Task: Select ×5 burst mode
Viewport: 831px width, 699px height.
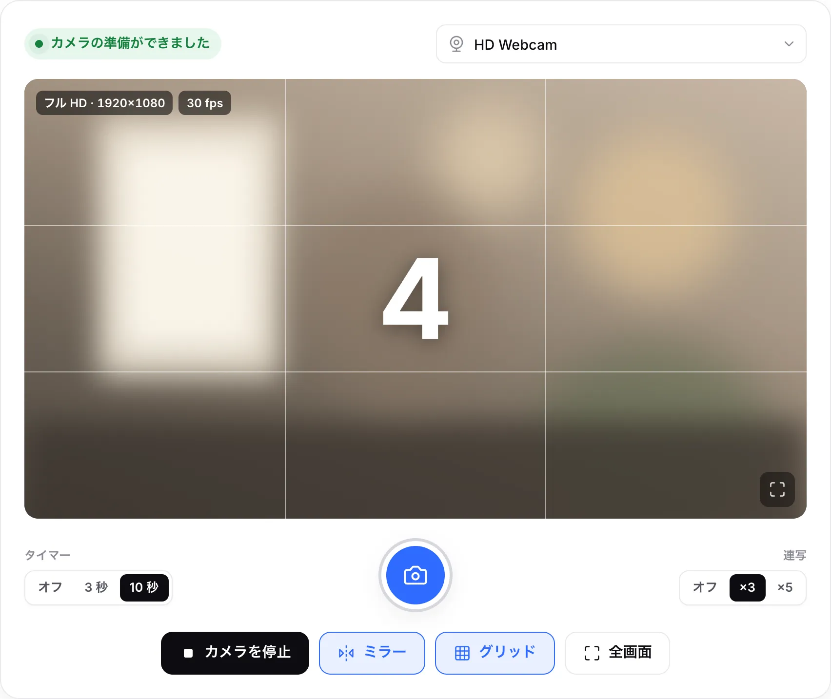Action: (785, 587)
